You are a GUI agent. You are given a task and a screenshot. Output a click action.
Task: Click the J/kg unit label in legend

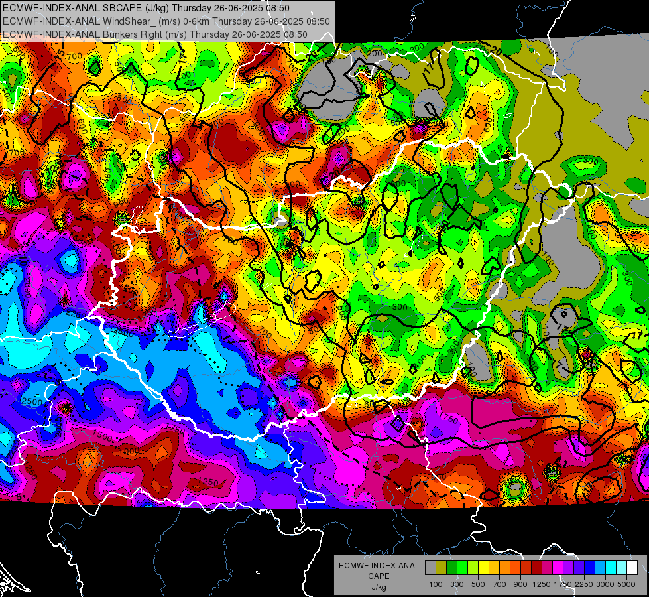pyautogui.click(x=379, y=587)
